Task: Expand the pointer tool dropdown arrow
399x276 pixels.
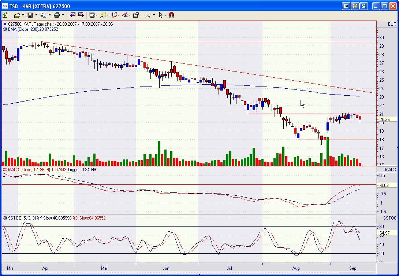Action: pos(165,15)
